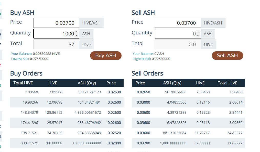This screenshot has height=152, width=260.
Task: Click the Sell total field showing 0.0
Action: 178,44
